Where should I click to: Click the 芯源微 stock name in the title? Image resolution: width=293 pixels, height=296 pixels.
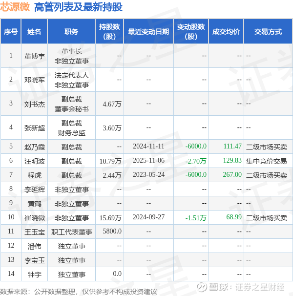tap(15, 7)
